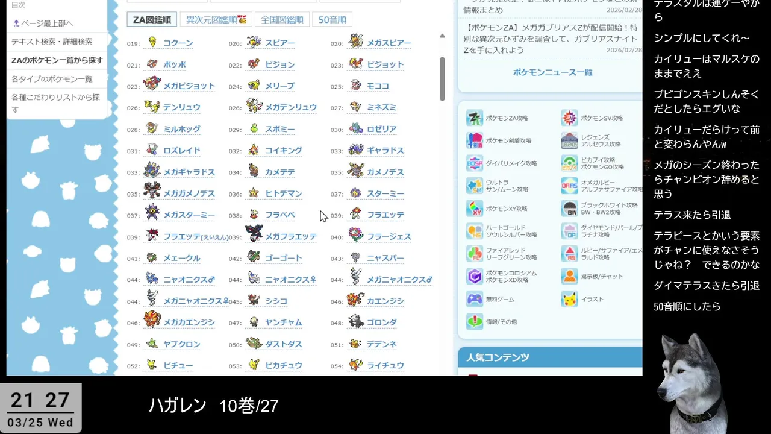Select chat comment 50音順にしたら

pyautogui.click(x=687, y=306)
